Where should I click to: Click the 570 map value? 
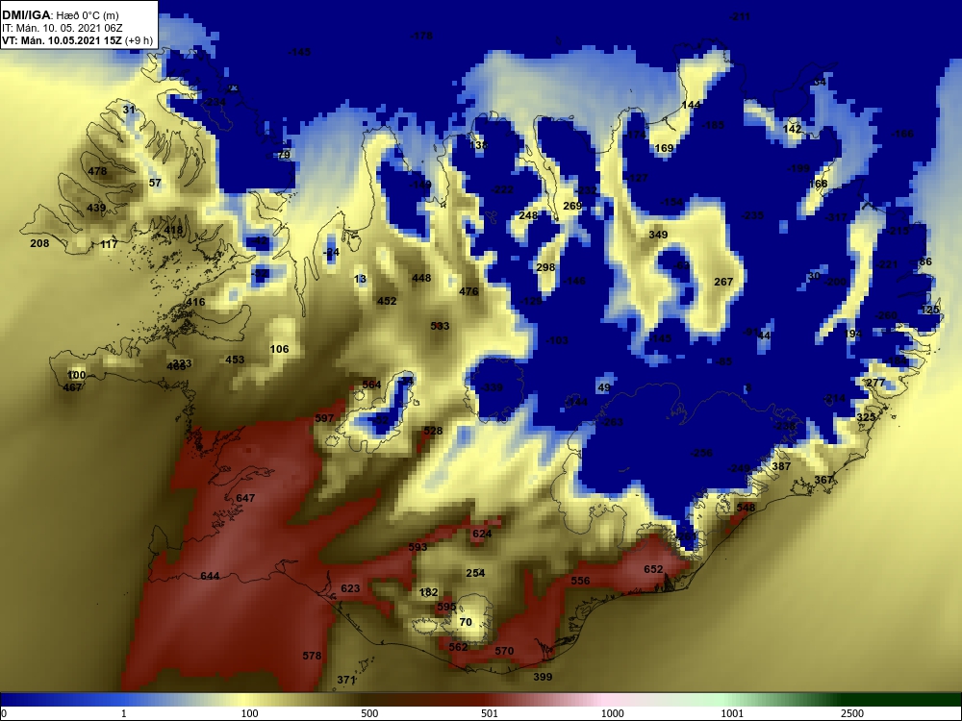504,651
